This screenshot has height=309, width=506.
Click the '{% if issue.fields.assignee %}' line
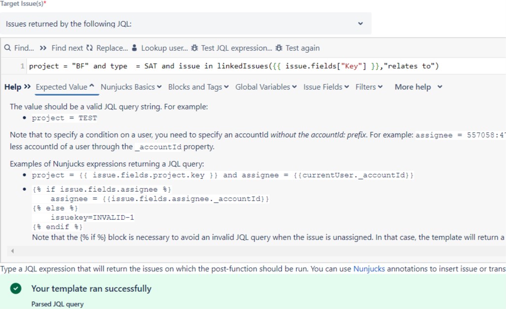pyautogui.click(x=102, y=189)
